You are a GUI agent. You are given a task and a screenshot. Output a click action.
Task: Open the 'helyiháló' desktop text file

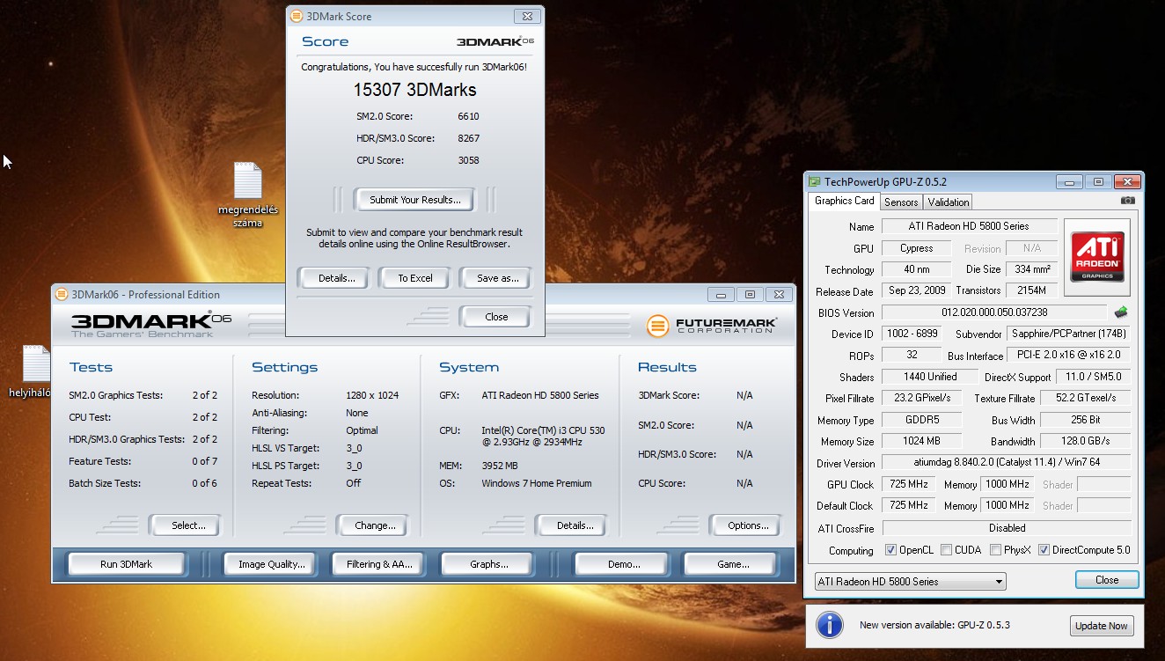point(33,371)
